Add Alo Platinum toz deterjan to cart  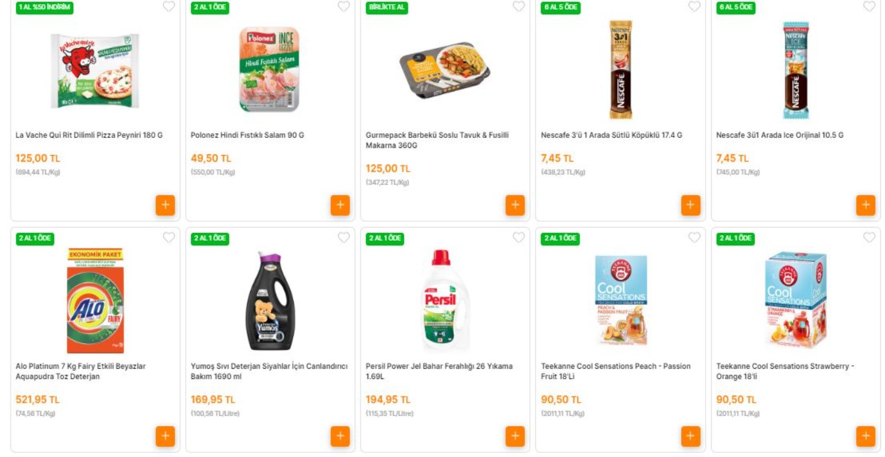pyautogui.click(x=165, y=437)
